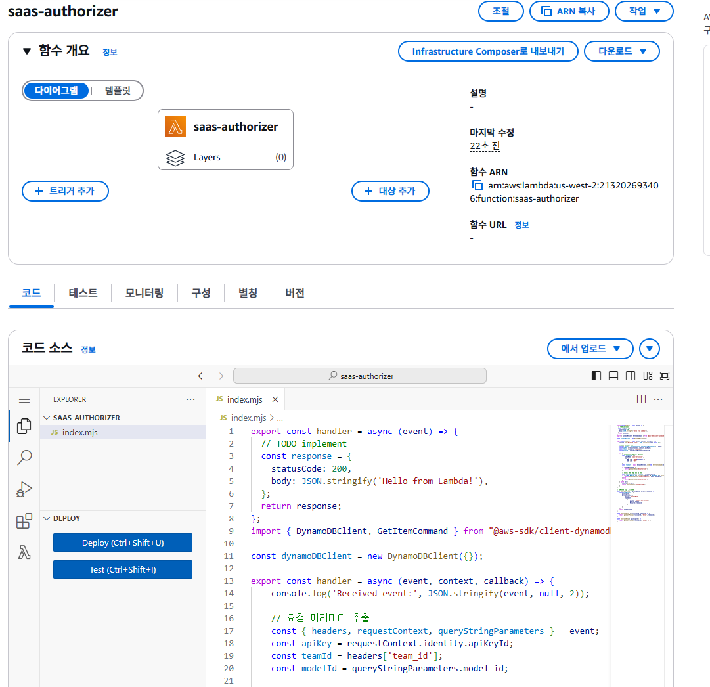The image size is (710, 687).
Task: Click the code minimap
Action: 639,474
